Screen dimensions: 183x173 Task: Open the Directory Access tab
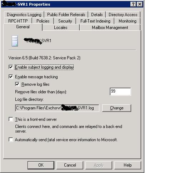pos(123,15)
